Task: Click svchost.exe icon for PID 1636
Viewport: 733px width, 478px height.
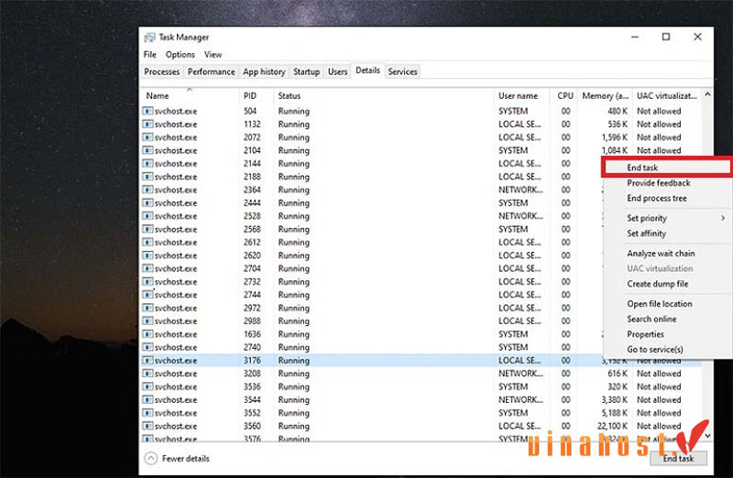Action: (x=148, y=334)
